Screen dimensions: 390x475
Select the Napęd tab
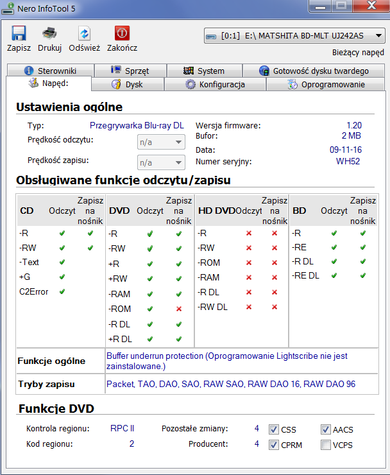pyautogui.click(x=49, y=83)
